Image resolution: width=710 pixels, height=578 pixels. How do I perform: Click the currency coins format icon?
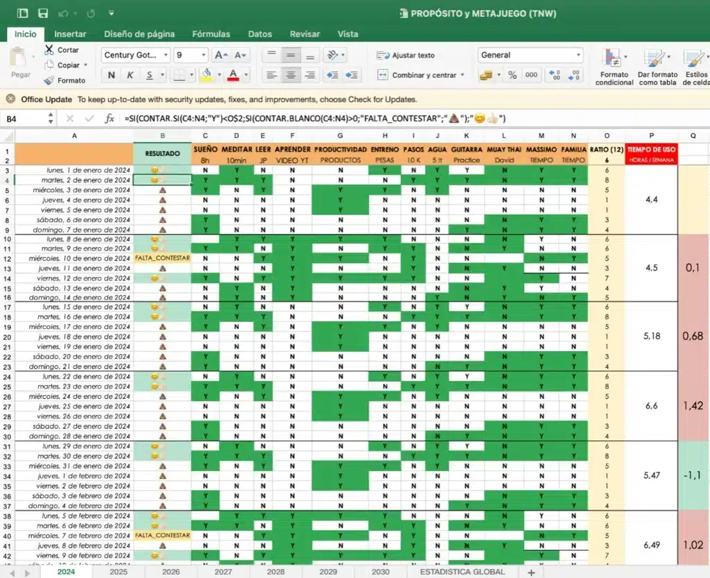coord(486,75)
